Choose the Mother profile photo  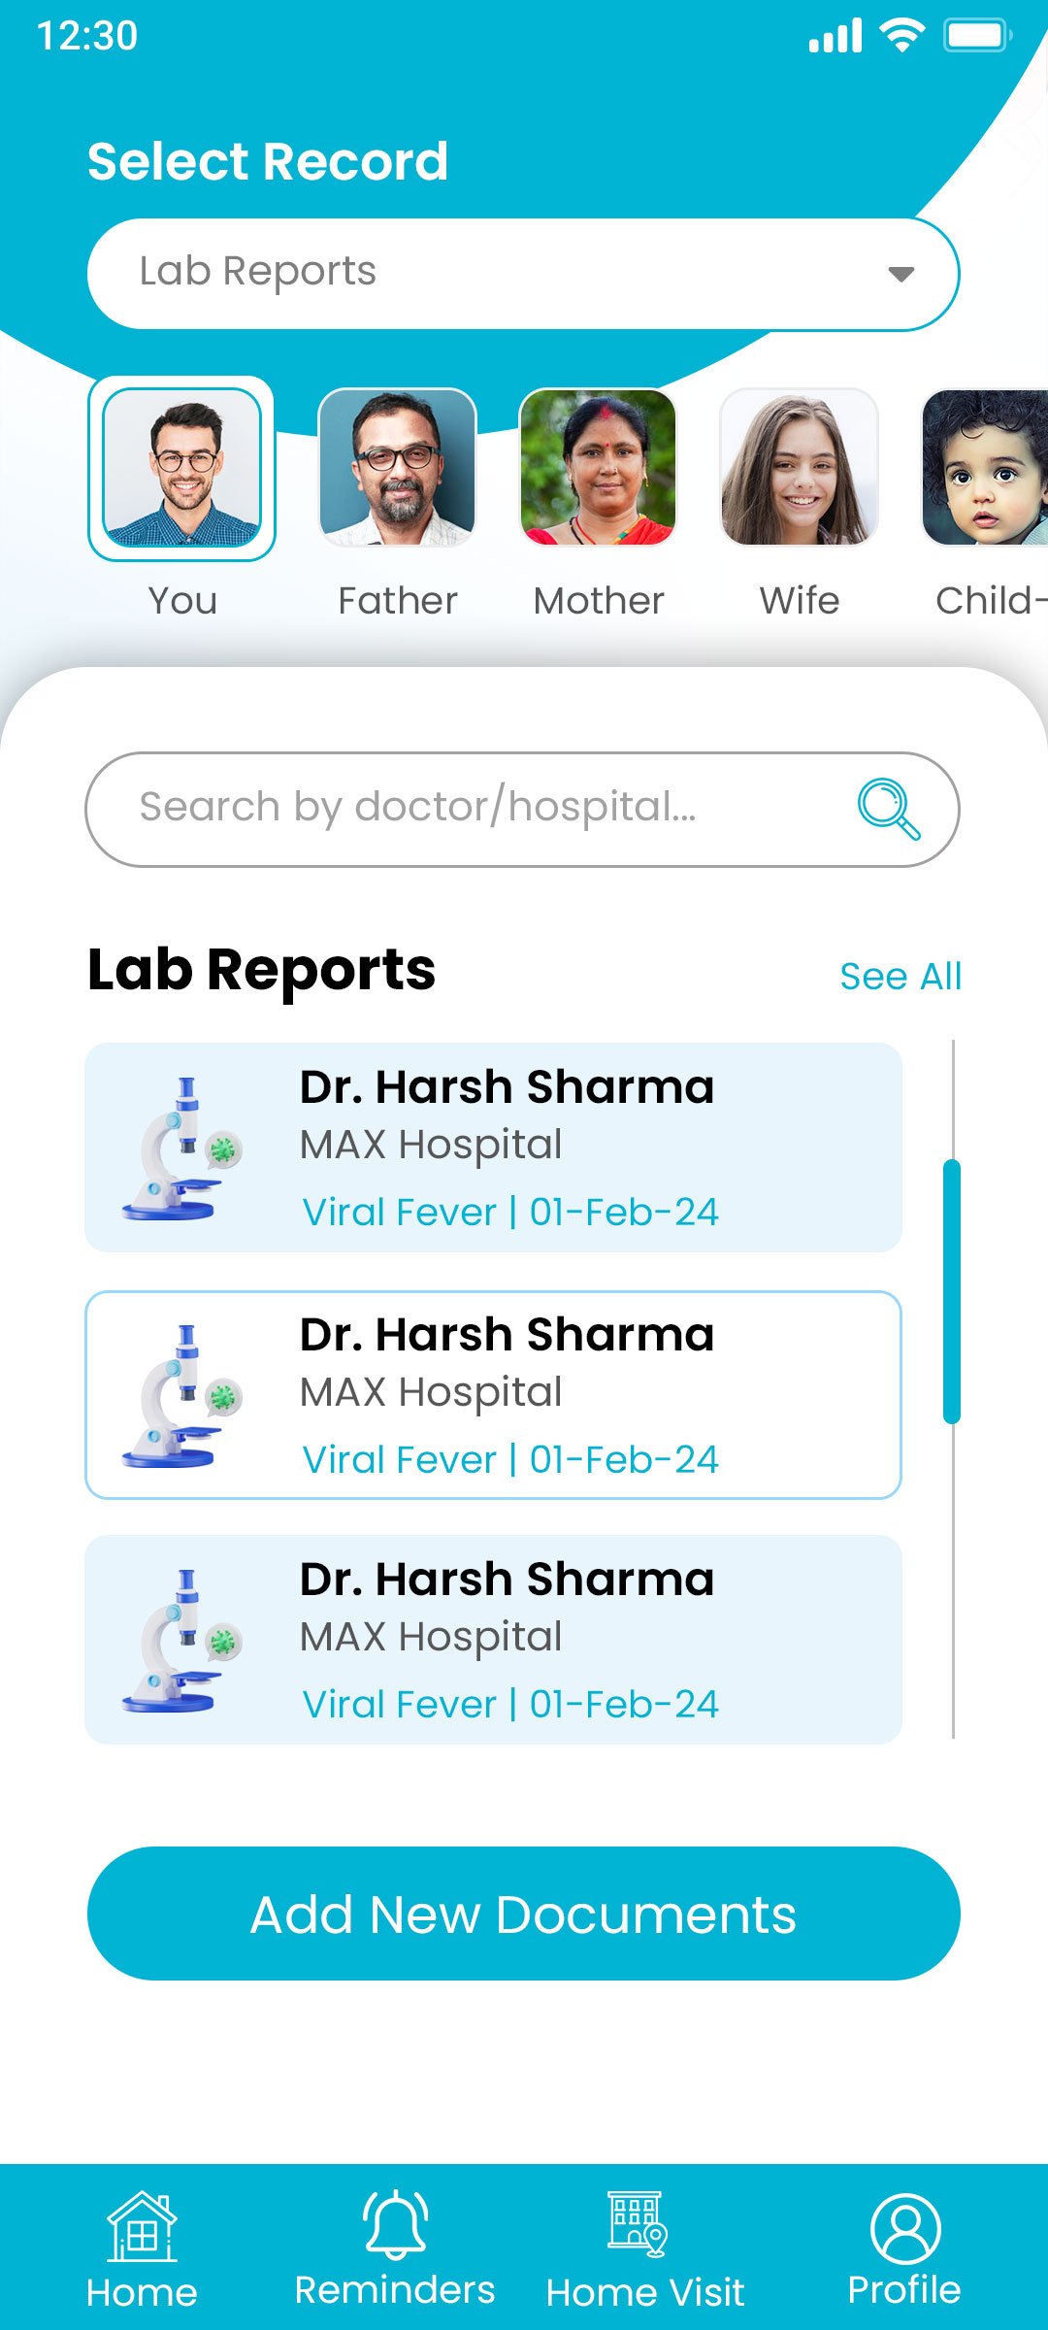[598, 467]
